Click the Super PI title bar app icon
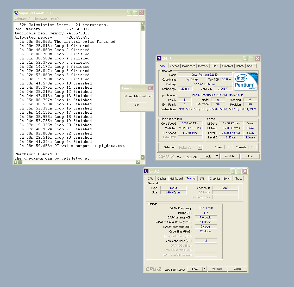This screenshot has width=294, height=287. 16,13
